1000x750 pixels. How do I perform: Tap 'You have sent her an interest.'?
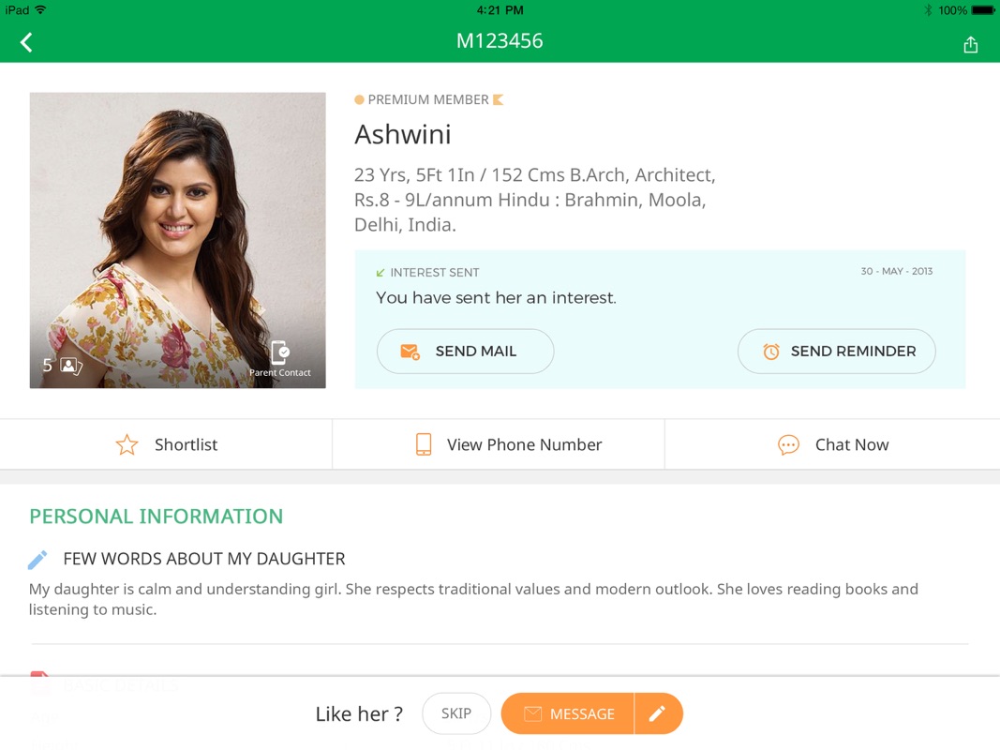[496, 298]
